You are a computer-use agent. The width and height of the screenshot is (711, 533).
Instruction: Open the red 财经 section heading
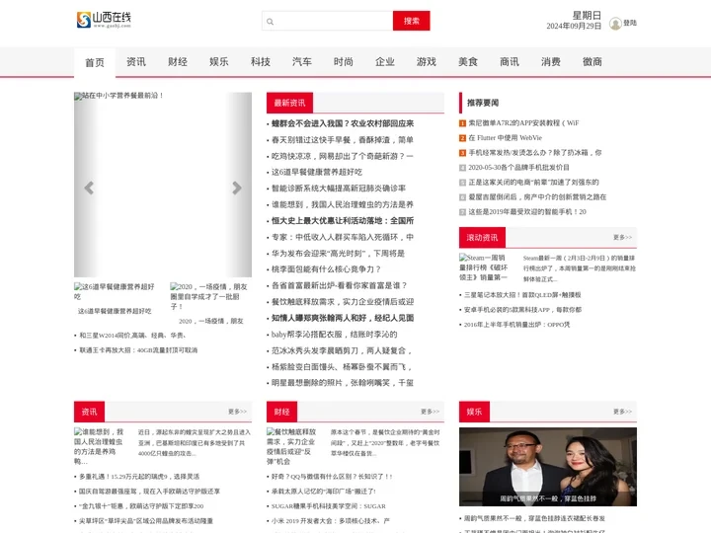[x=282, y=412]
